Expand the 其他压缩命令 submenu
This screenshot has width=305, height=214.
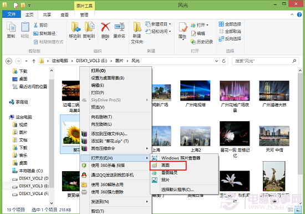click(x=116, y=148)
